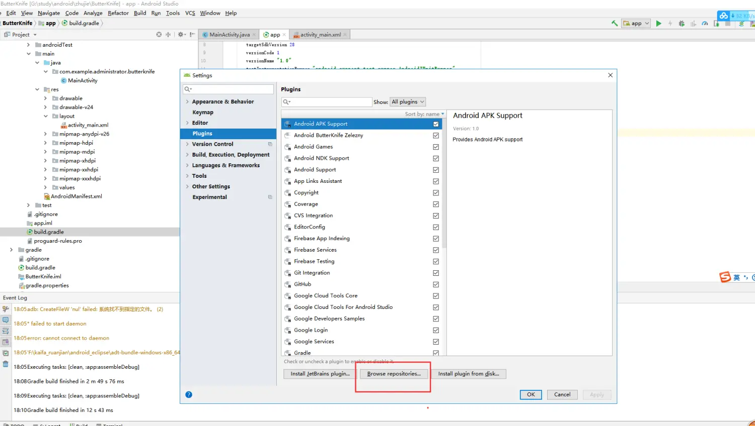The image size is (755, 426).
Task: Click the Cancel button in Settings
Action: pyautogui.click(x=562, y=394)
